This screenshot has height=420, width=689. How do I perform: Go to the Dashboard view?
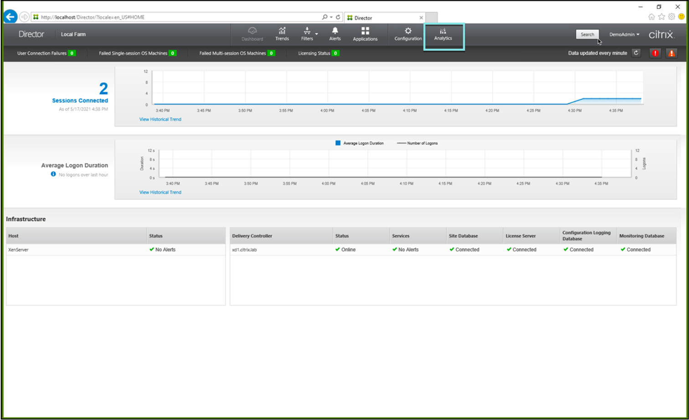point(252,34)
